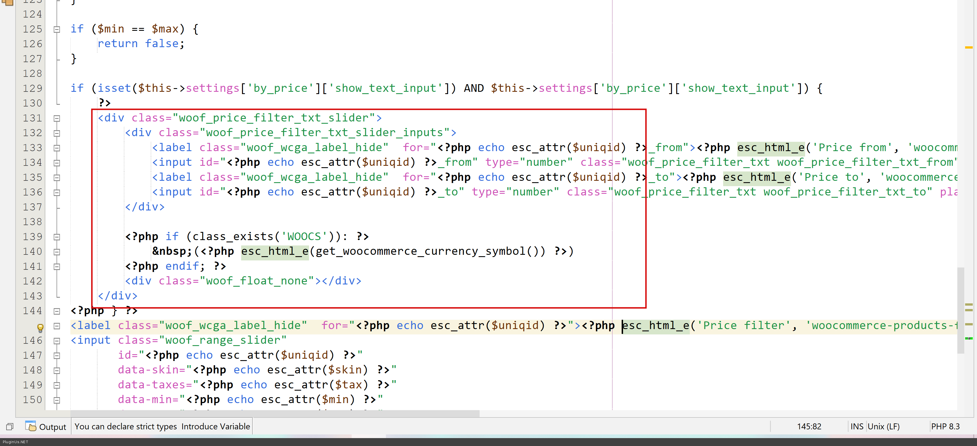Collapse the fold at line 144

click(x=57, y=311)
